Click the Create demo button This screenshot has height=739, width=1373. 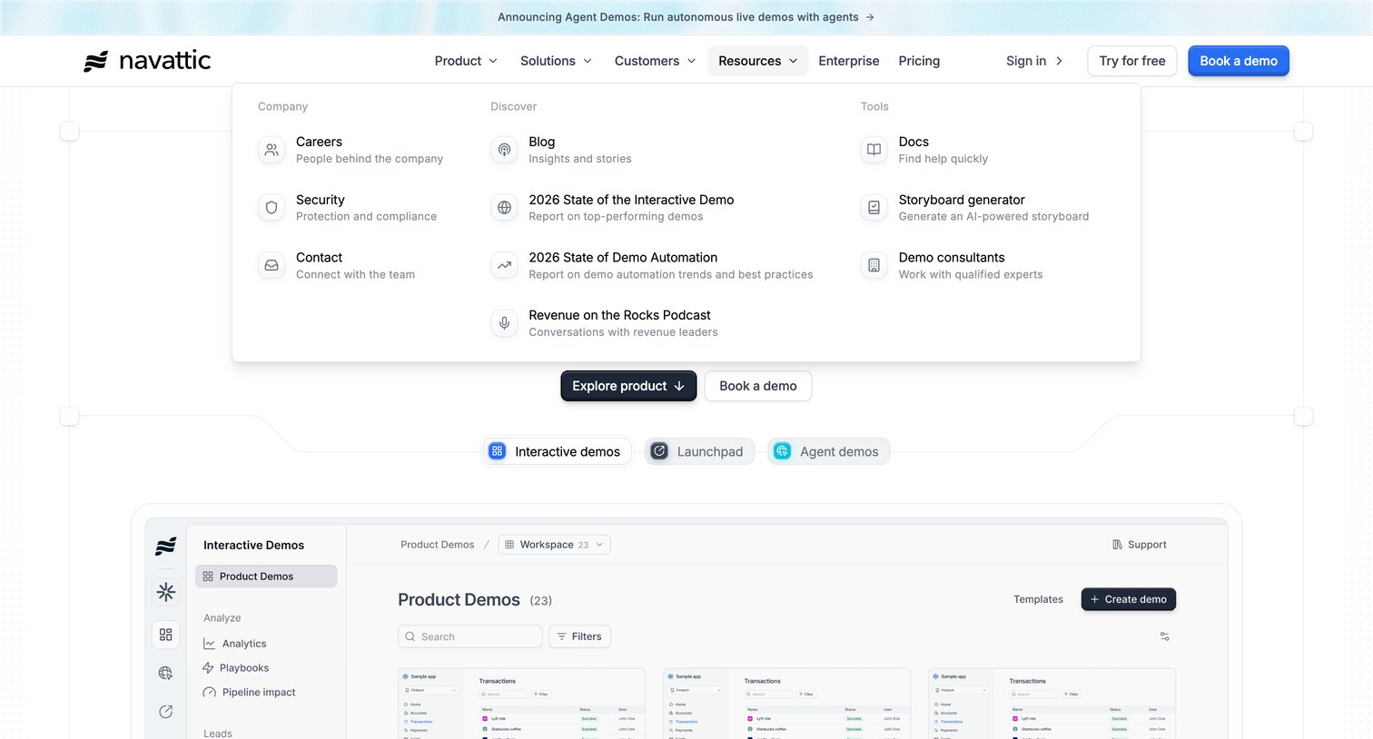pos(1129,599)
